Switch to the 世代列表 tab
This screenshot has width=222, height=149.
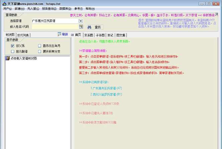(23, 35)
